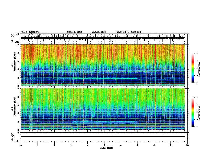Click the "ch.1 Frequency (kHz)" axis label
Screen dimensions: 211x163
pyautogui.click(x=13, y=62)
